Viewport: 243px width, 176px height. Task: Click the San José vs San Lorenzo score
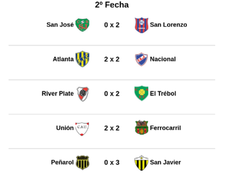112,25
